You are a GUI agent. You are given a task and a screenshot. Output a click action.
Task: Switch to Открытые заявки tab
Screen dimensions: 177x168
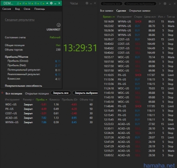click(140, 11)
